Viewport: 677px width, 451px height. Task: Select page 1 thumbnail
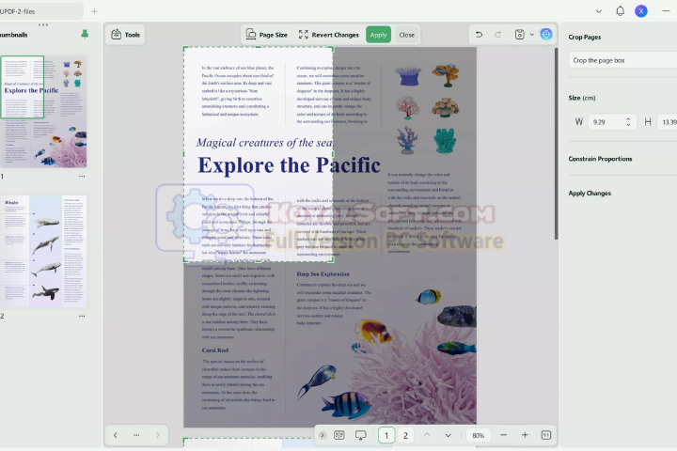pyautogui.click(x=43, y=112)
